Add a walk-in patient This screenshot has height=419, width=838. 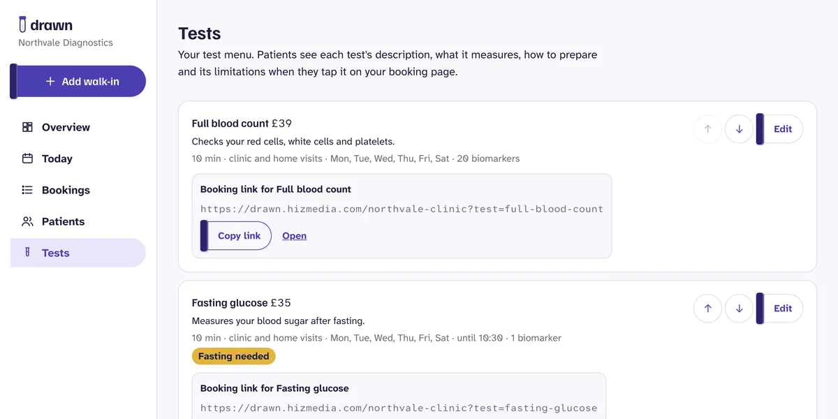coord(78,81)
